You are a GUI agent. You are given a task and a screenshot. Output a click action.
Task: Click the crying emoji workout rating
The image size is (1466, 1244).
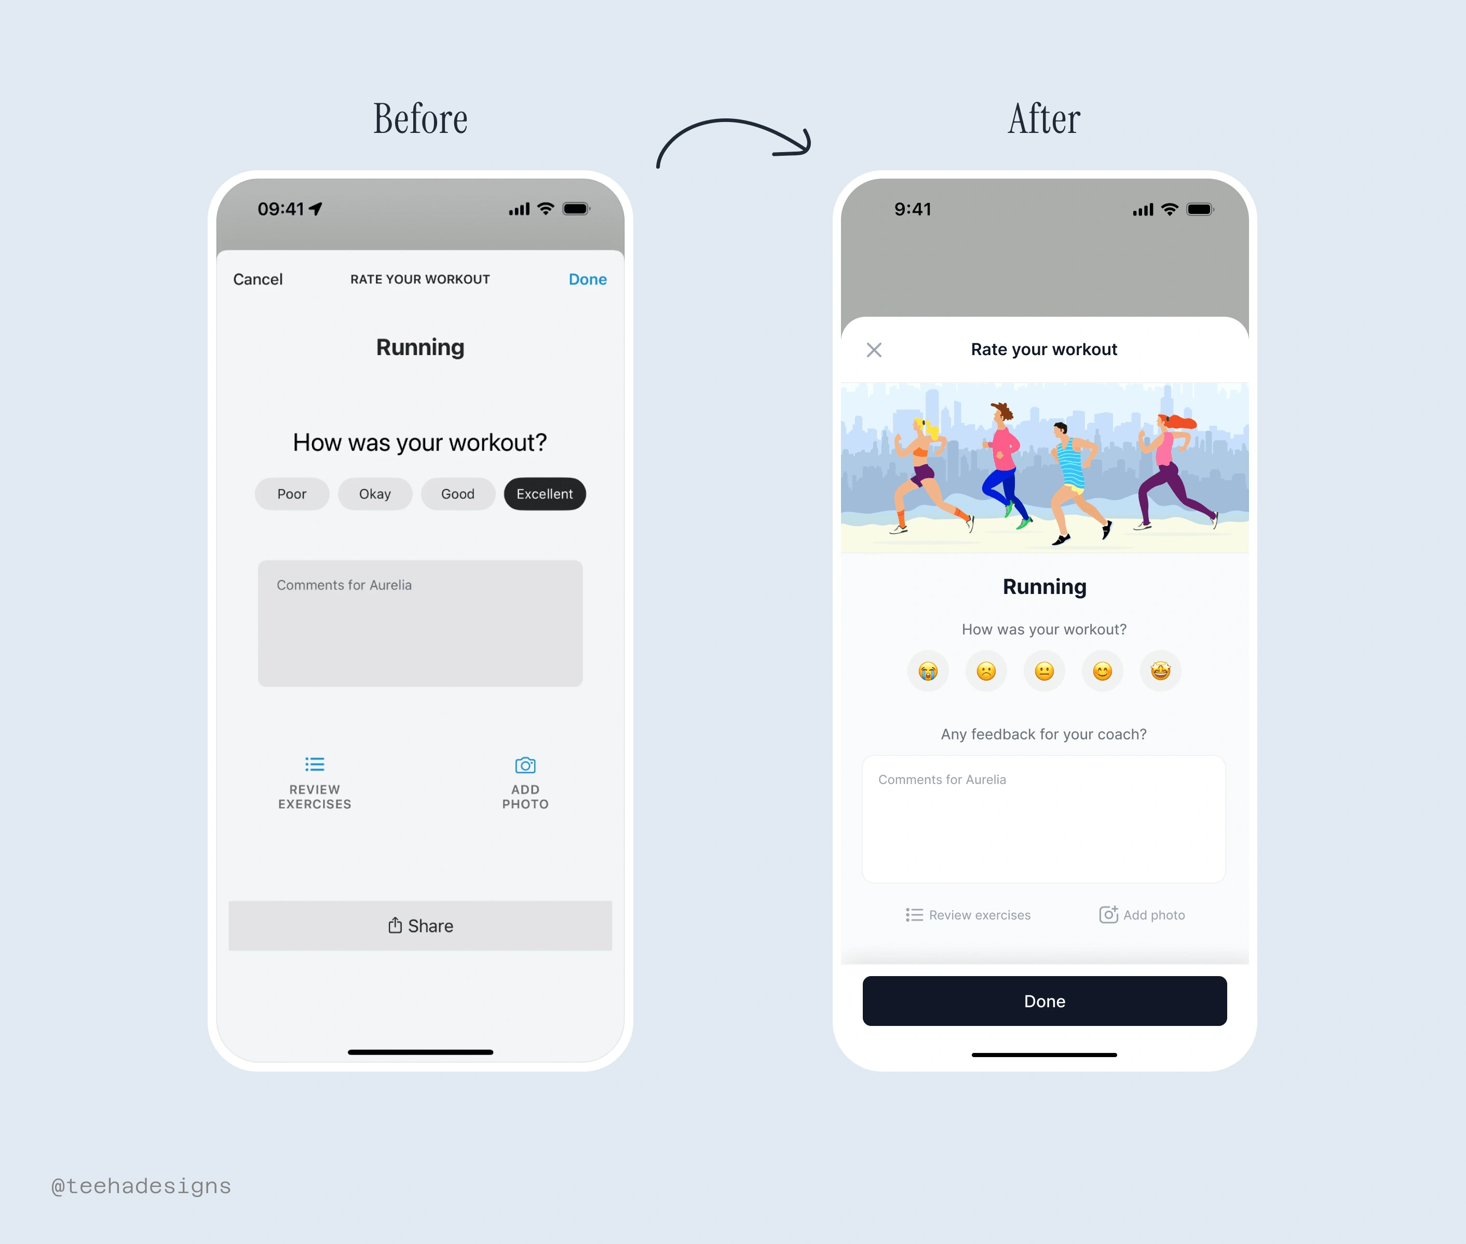point(927,670)
